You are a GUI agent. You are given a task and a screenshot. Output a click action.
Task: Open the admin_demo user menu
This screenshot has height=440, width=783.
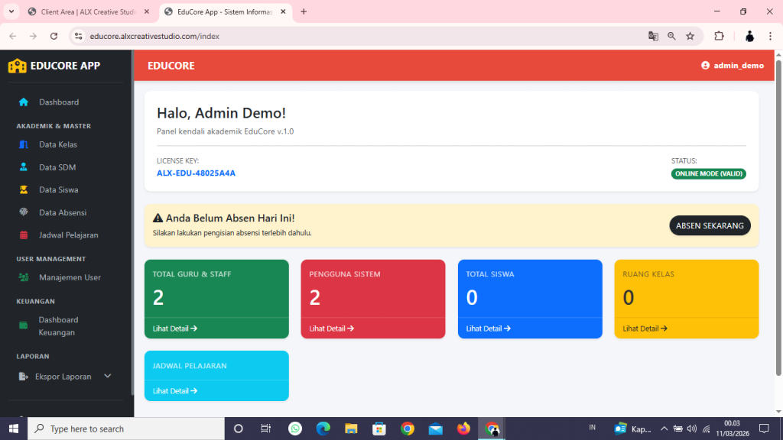coord(732,66)
